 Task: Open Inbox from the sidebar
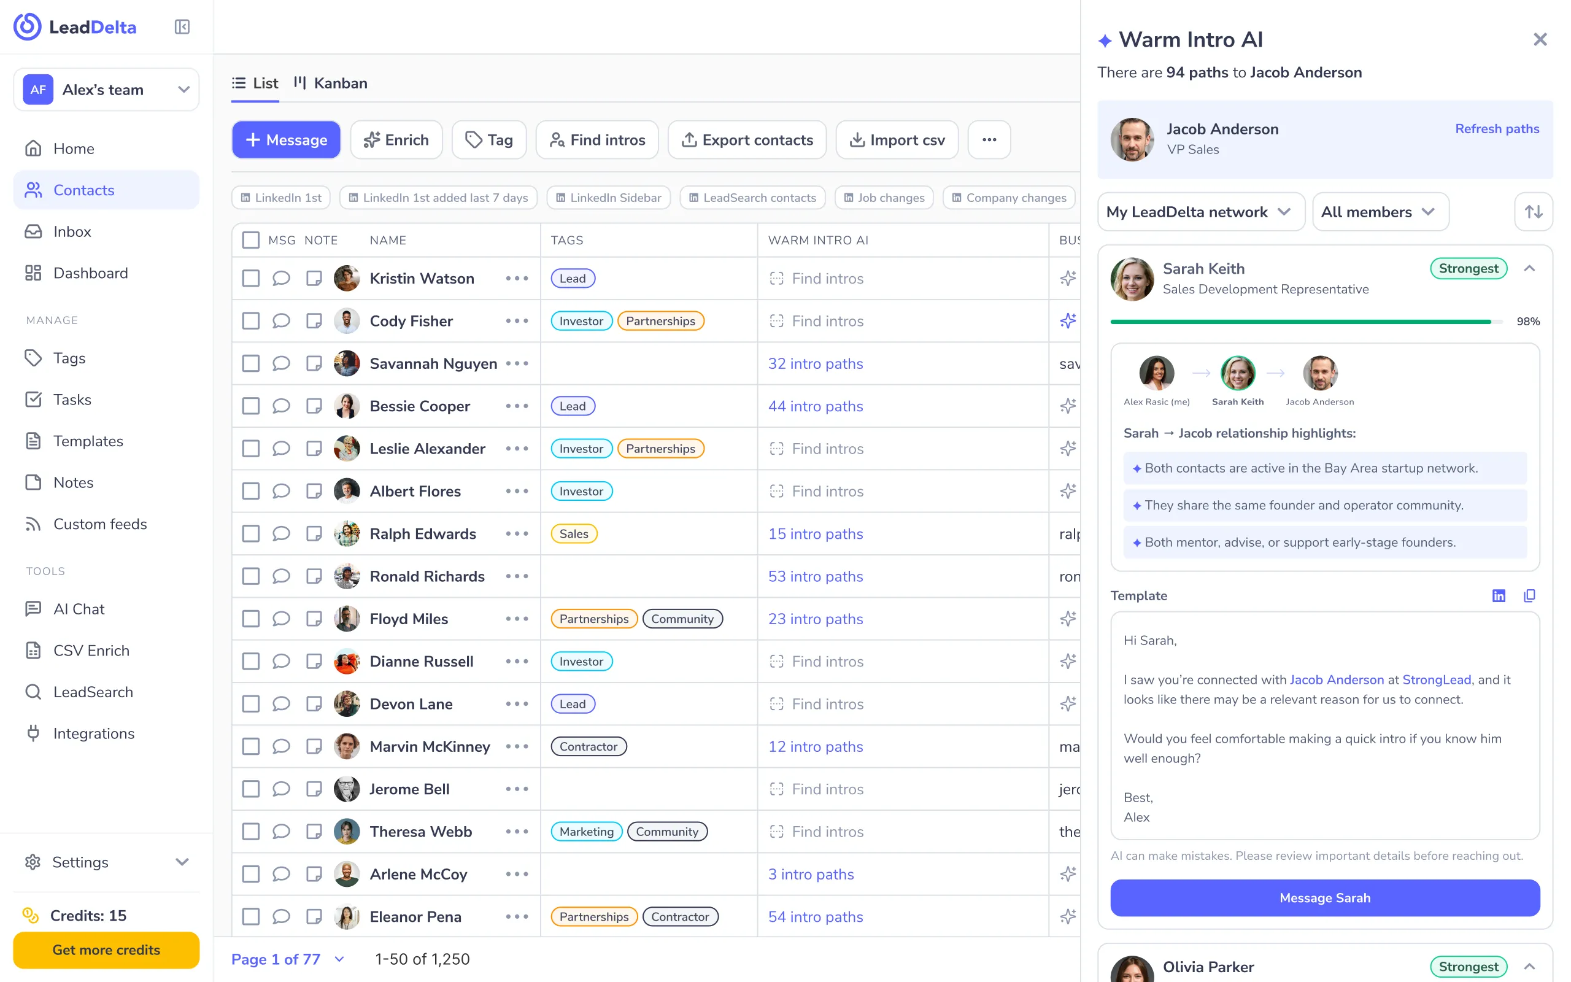point(106,232)
